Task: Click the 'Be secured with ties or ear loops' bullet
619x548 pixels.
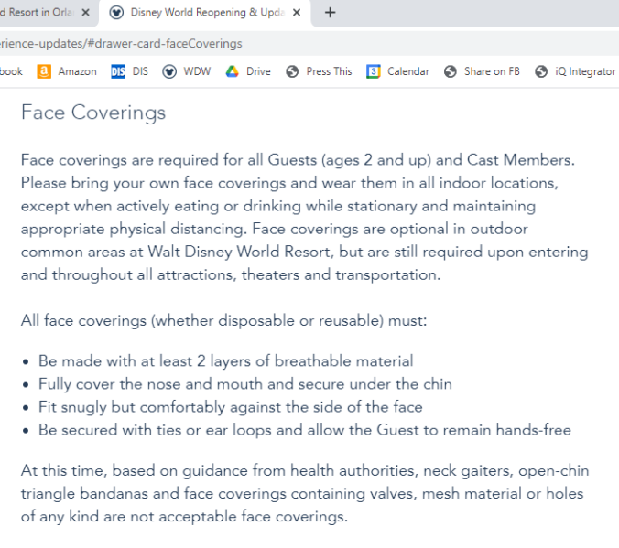Action: (305, 430)
